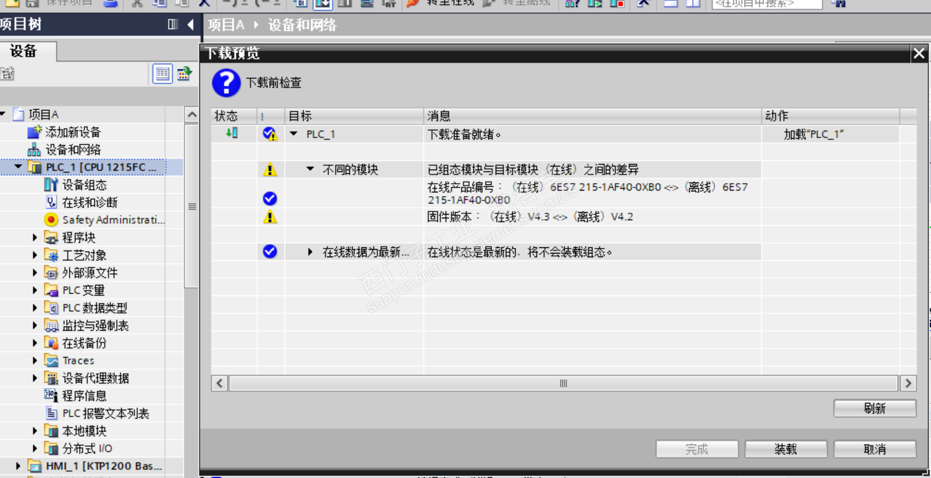This screenshot has height=478, width=931.
Task: Click the Stop CPU toolbar icon with red square
Action: [617, 3]
